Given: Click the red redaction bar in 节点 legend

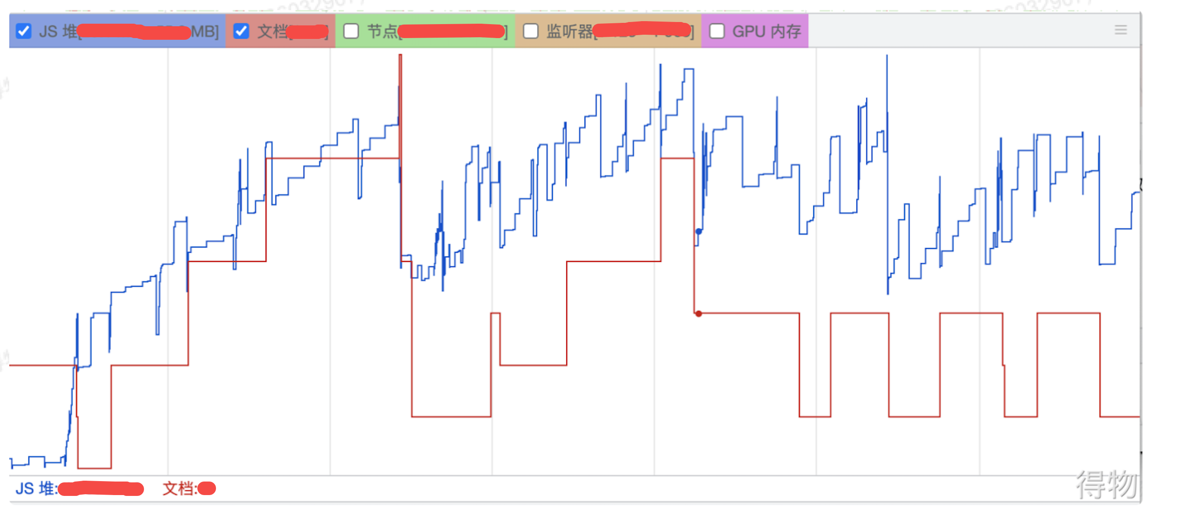Looking at the screenshot, I should coord(451,31).
